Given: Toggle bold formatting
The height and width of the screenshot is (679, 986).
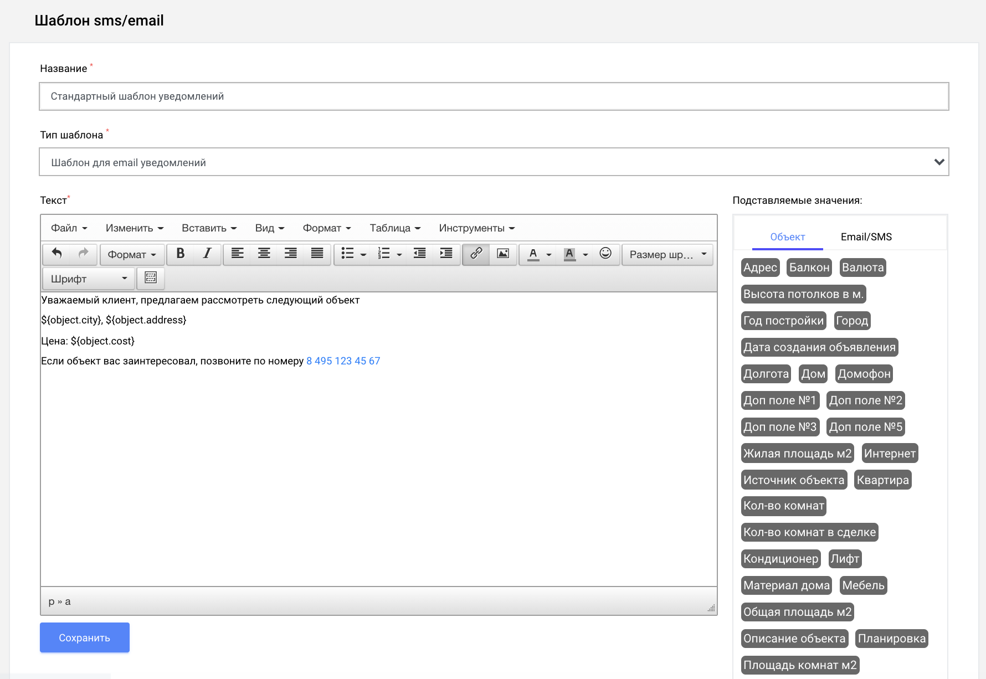Looking at the screenshot, I should click(x=180, y=254).
